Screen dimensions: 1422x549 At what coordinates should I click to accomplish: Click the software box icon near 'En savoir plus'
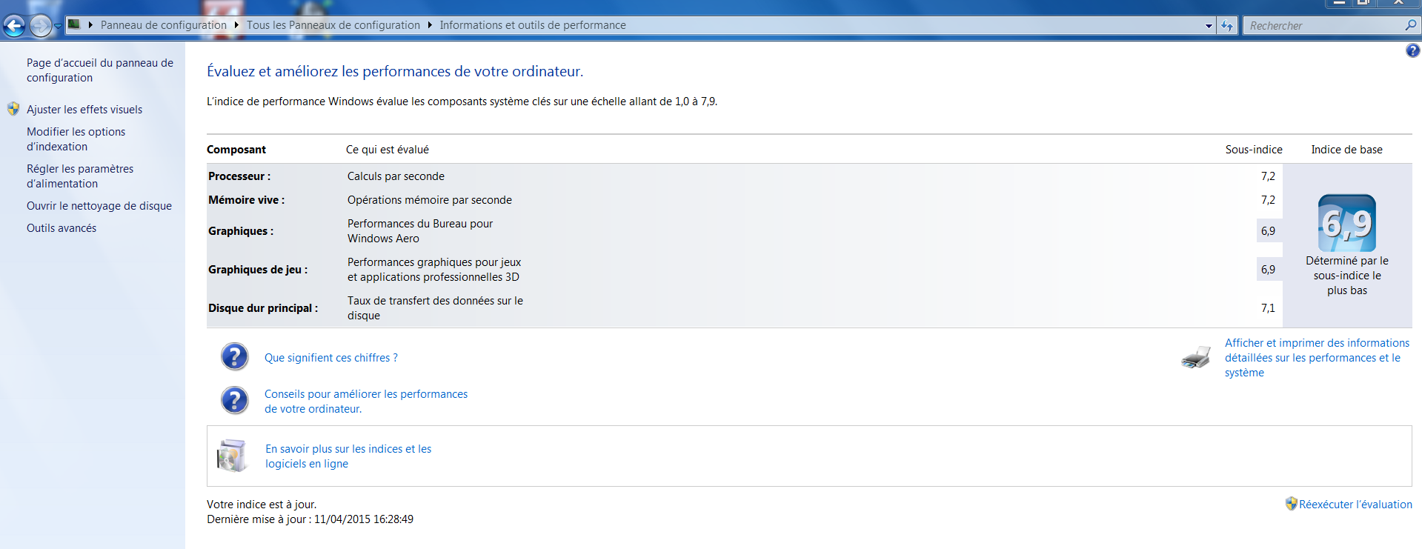tap(231, 456)
